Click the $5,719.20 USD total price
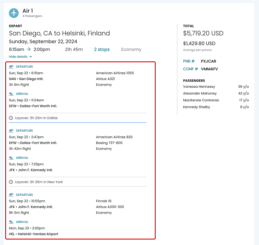The width and height of the screenshot is (259, 245). [x=203, y=33]
